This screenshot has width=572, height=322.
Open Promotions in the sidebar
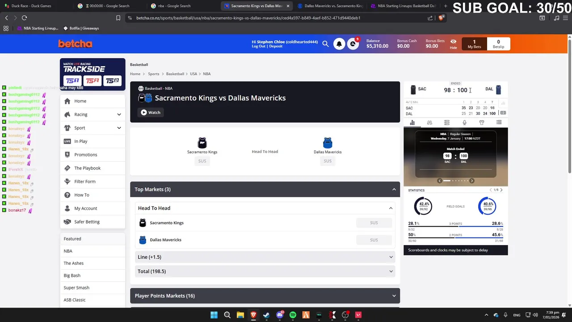coord(93,155)
